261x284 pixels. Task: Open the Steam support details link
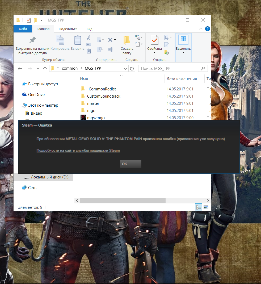(x=78, y=151)
